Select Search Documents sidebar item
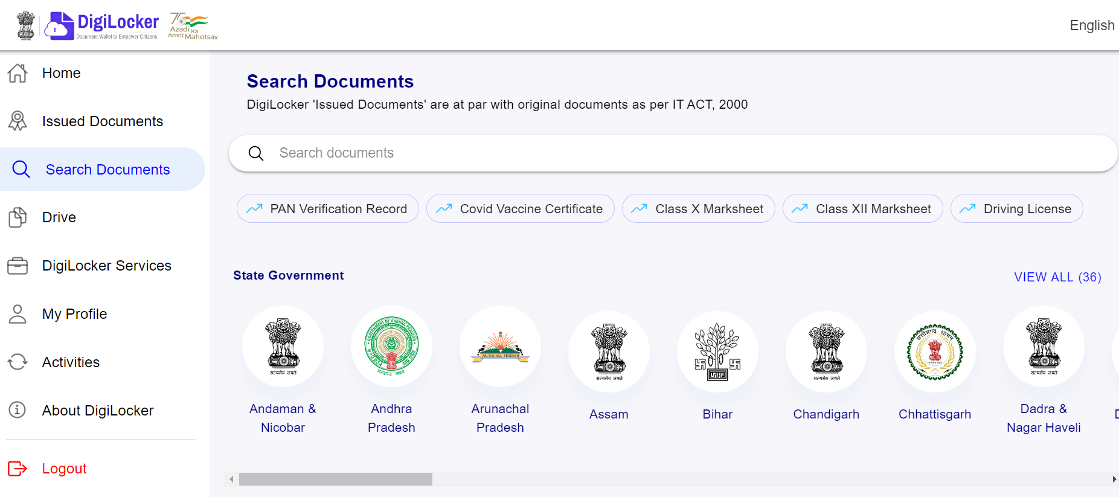The image size is (1119, 497). click(103, 170)
